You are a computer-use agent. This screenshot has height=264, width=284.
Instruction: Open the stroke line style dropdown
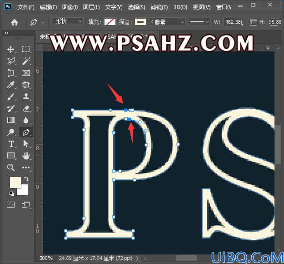pos(199,22)
